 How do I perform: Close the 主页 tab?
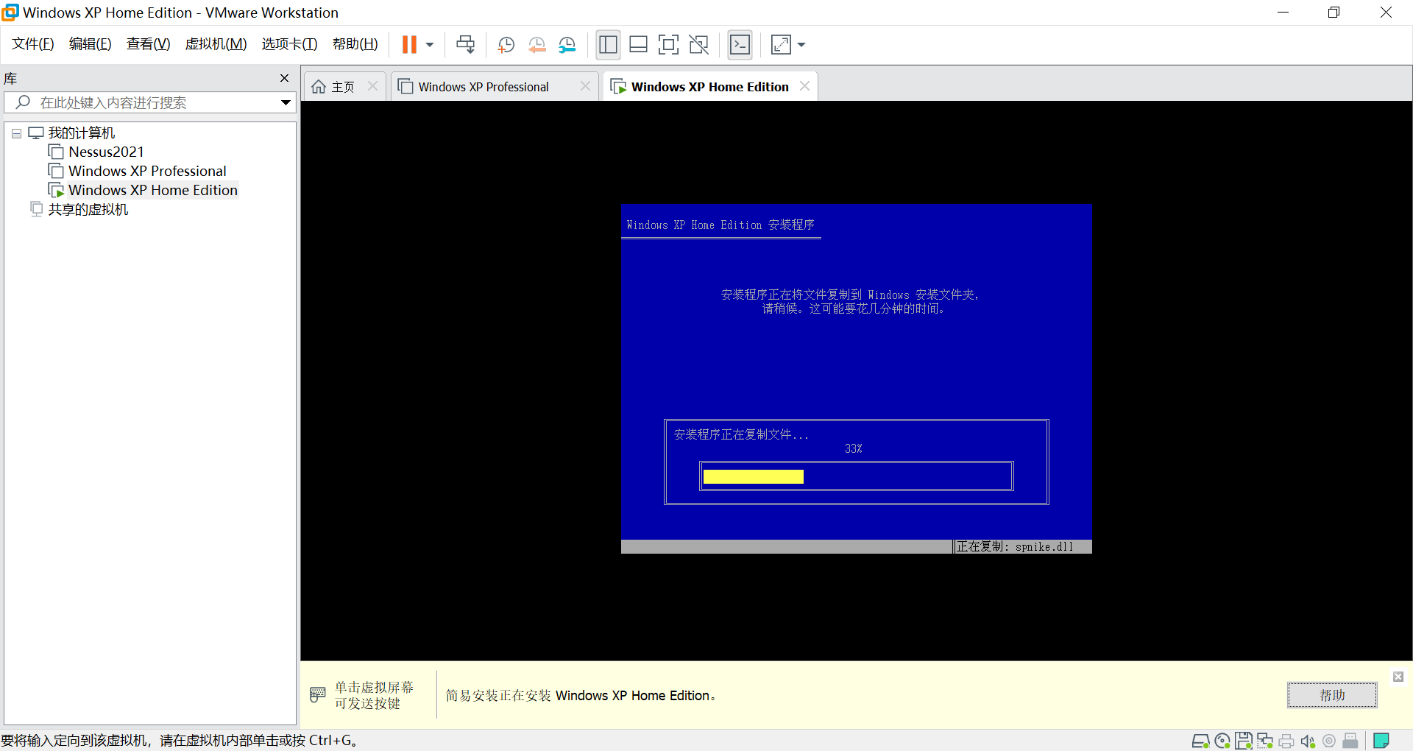click(372, 86)
